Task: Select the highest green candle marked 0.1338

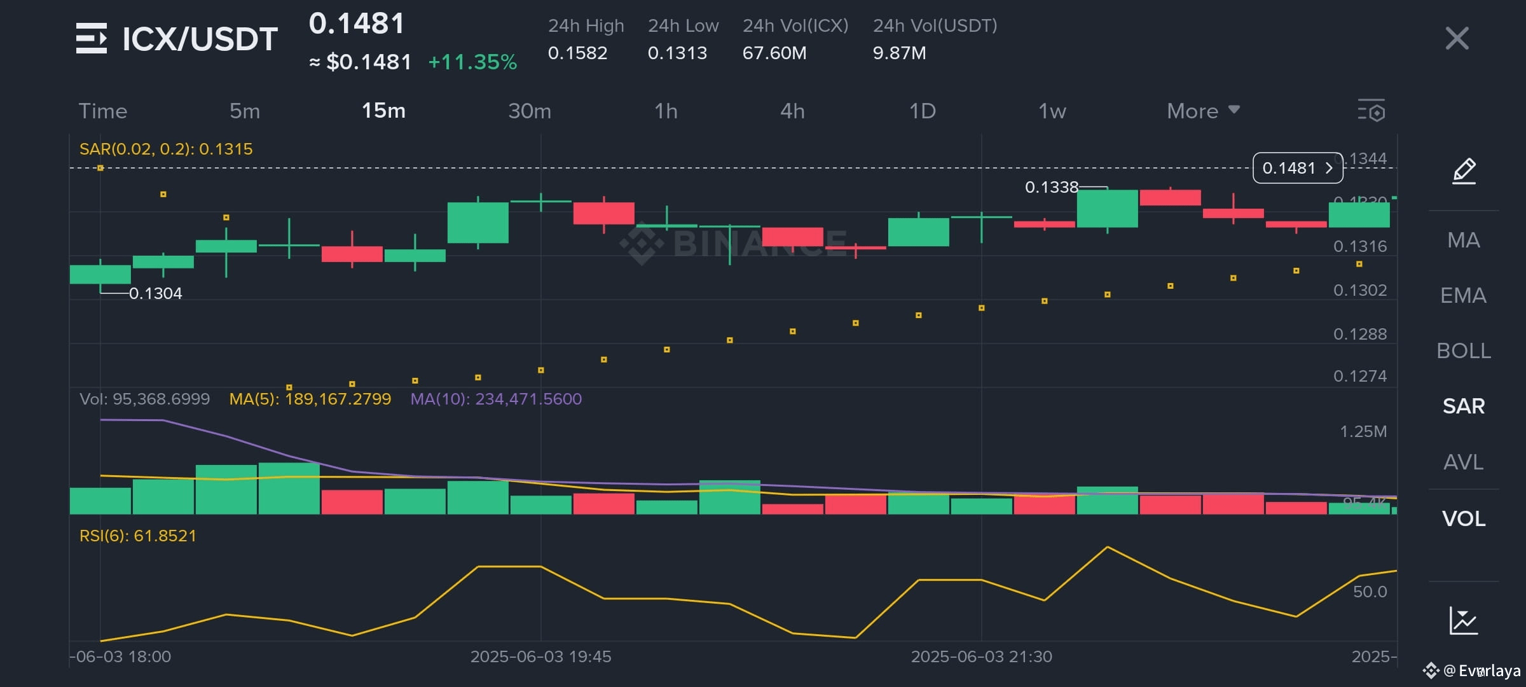Action: [x=1107, y=209]
